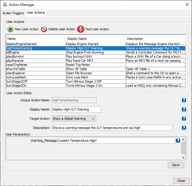This screenshot has height=186, width=192.
Task: Click 'Sends a Controller Command' description cell
Action: click(x=155, y=52)
